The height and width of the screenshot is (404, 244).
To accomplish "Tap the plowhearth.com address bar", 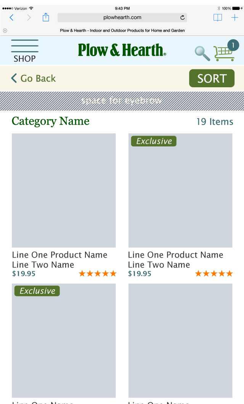I will coord(122,18).
